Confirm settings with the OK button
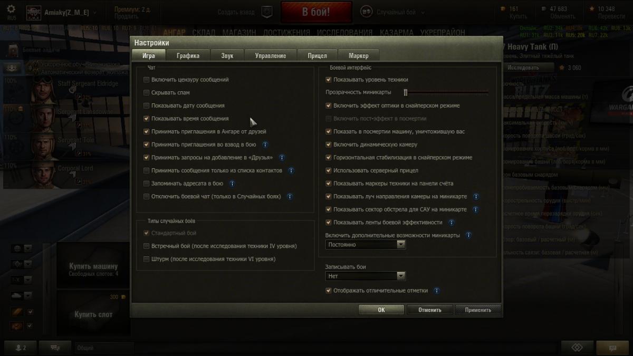633x356 pixels. pos(381,310)
